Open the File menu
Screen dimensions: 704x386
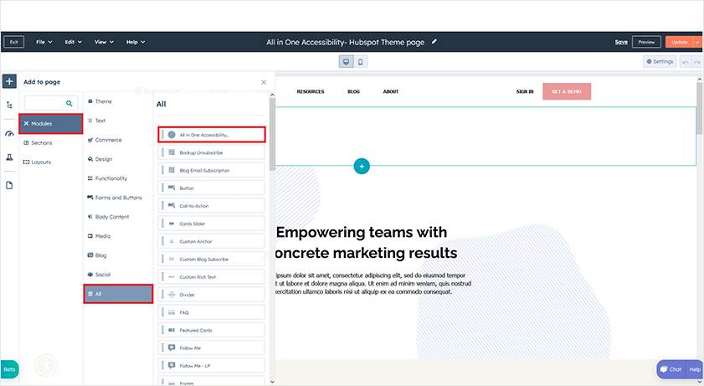(x=44, y=42)
